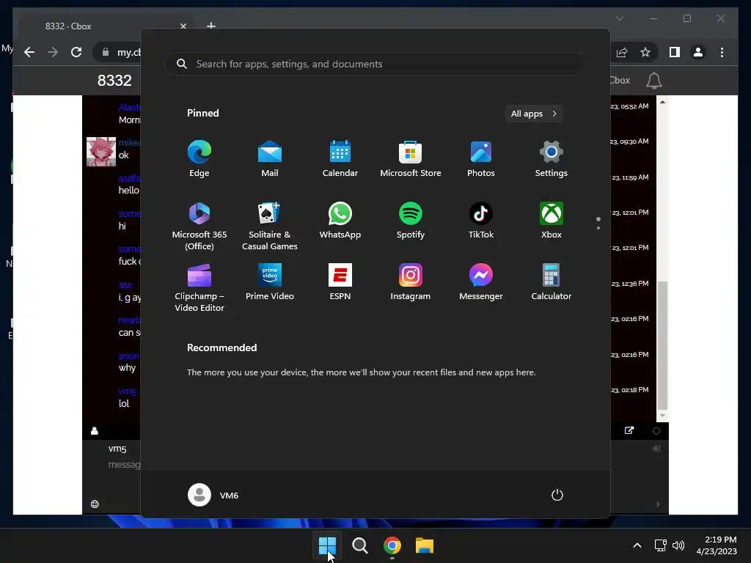This screenshot has width=751, height=563.
Task: Go to next pinned apps page dots
Action: (x=598, y=224)
